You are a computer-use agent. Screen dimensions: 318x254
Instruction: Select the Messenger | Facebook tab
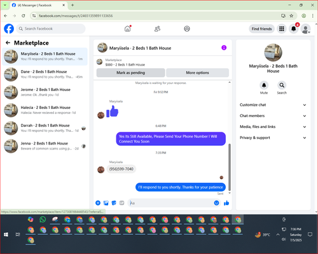coord(39,5)
